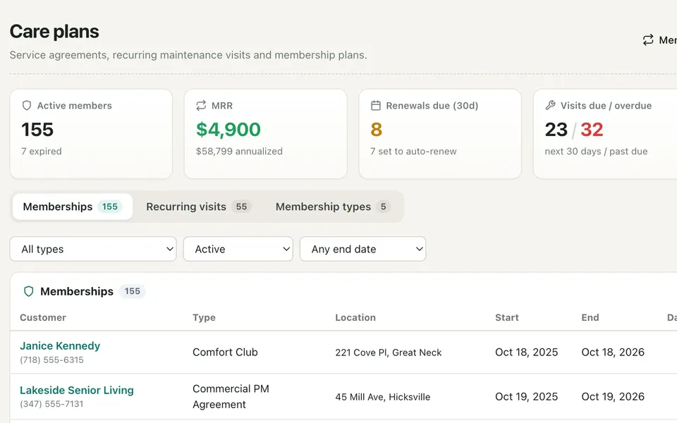This screenshot has width=677, height=423.
Task: Click the phone number (347) 555-7131
Action: pyautogui.click(x=51, y=404)
